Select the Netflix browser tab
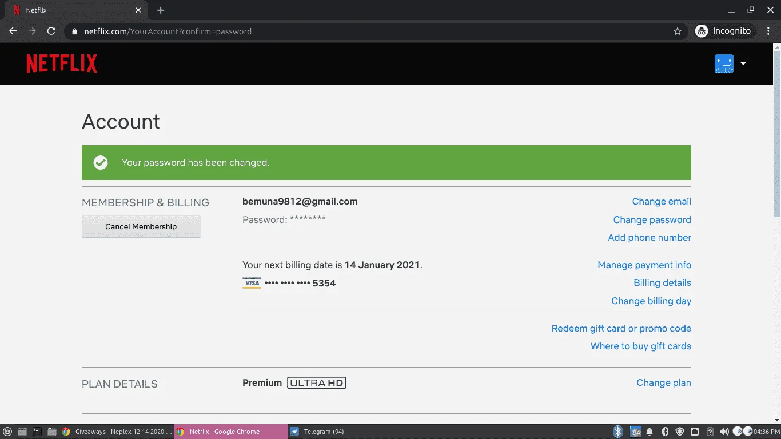The image size is (781, 439). pyautogui.click(x=75, y=10)
